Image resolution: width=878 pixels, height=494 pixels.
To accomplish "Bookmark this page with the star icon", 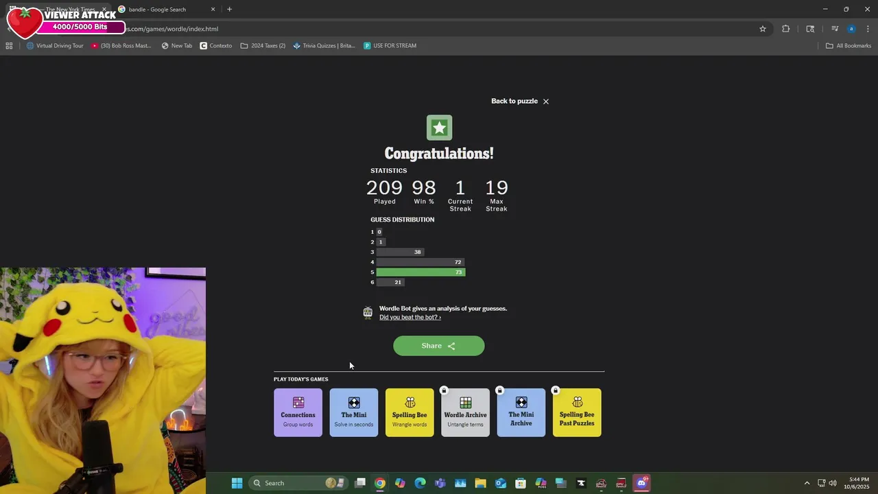I will (x=762, y=29).
